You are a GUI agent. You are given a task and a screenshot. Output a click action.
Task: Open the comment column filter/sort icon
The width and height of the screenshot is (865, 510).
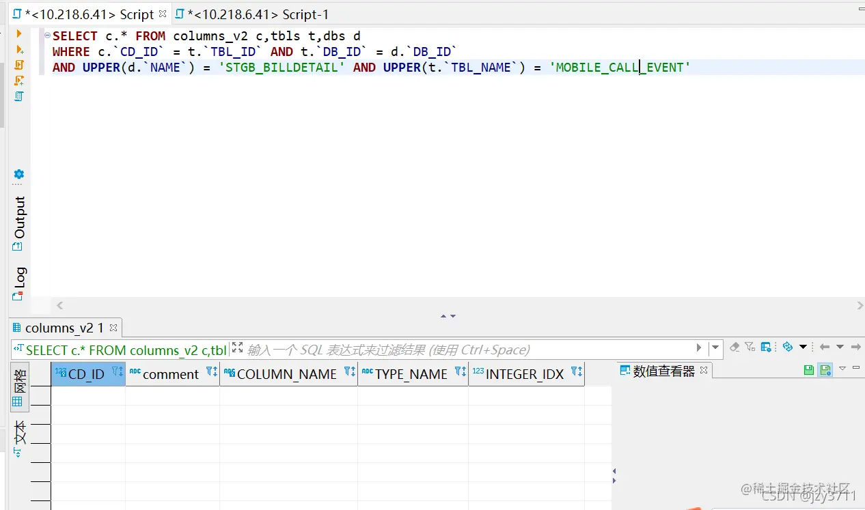pos(211,371)
